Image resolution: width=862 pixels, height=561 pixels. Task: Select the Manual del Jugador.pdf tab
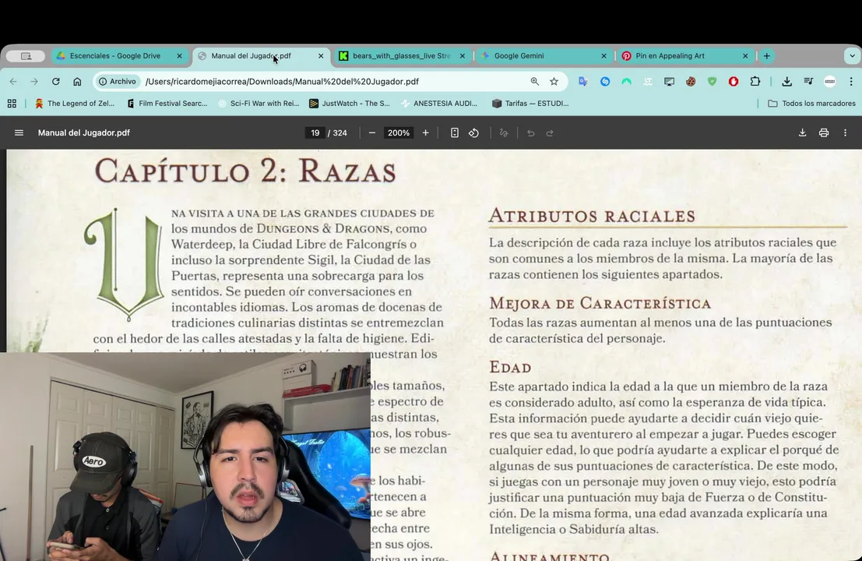pyautogui.click(x=261, y=56)
